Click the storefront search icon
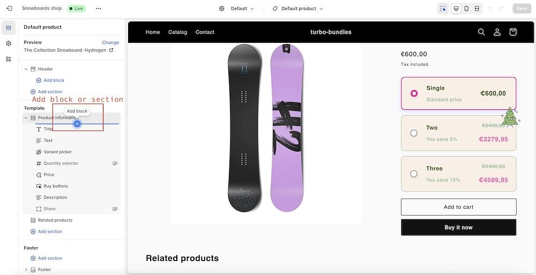 click(x=481, y=32)
